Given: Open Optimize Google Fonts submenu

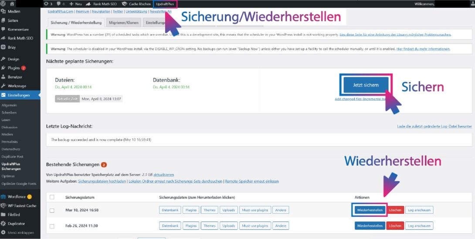Looking at the screenshot, I should (x=19, y=184).
